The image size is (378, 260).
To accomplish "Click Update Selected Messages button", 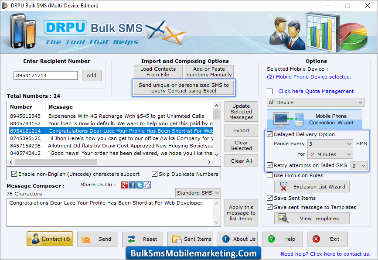I will click(241, 112).
